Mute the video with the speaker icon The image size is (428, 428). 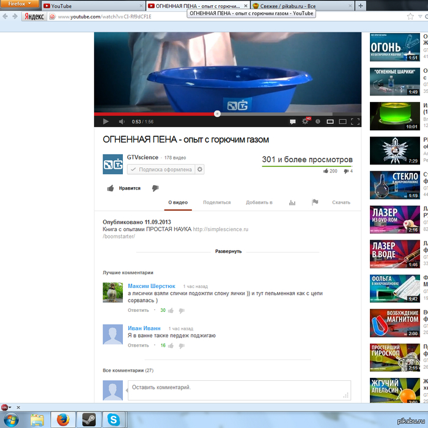121,122
